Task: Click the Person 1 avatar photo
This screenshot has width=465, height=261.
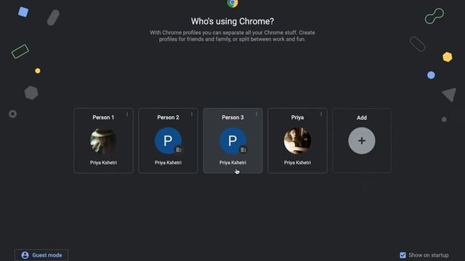Action: tap(103, 141)
